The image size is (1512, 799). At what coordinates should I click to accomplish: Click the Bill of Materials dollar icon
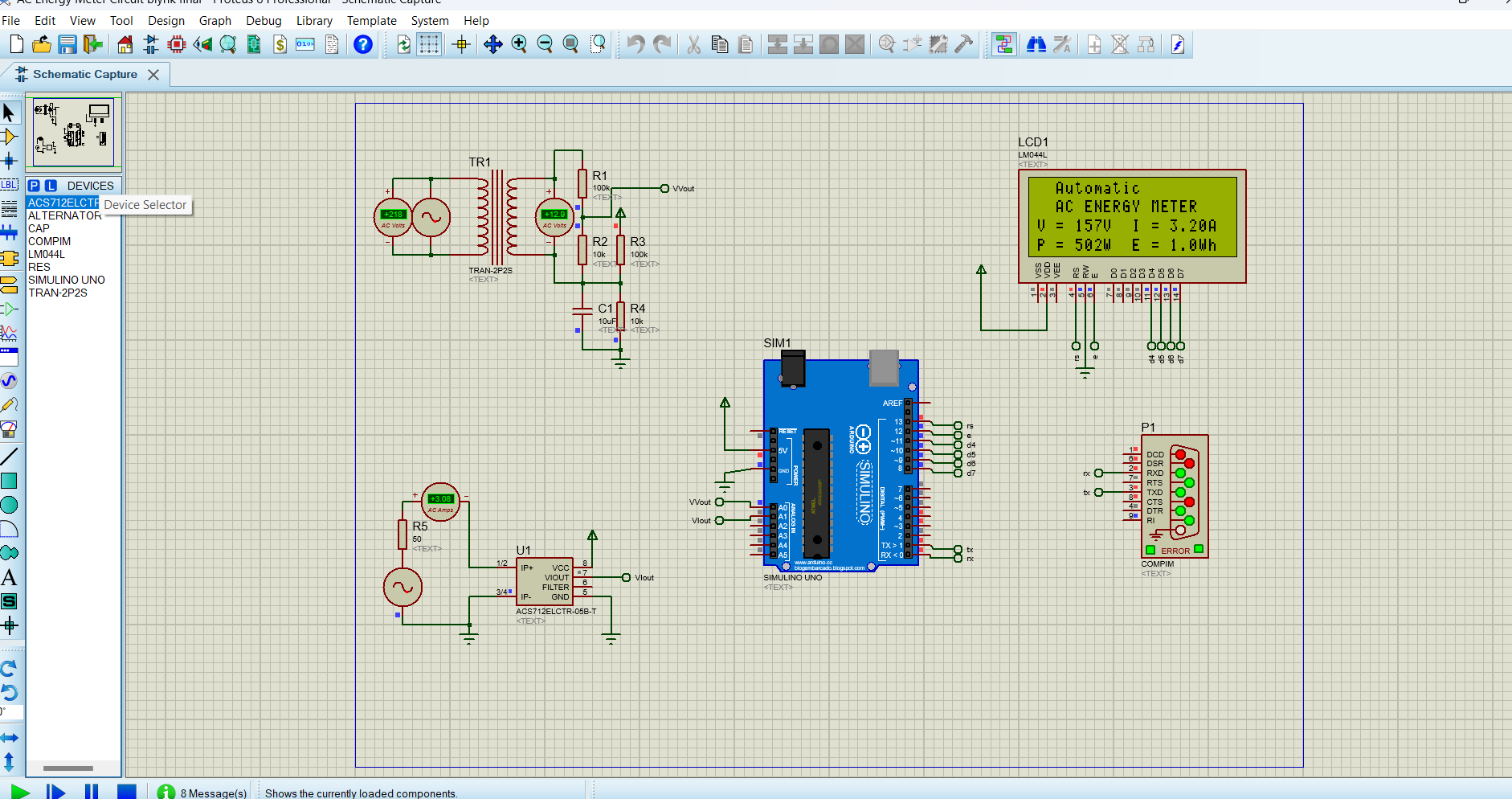pyautogui.click(x=280, y=45)
